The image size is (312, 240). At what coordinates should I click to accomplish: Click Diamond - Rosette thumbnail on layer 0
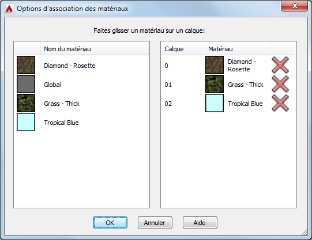click(215, 65)
